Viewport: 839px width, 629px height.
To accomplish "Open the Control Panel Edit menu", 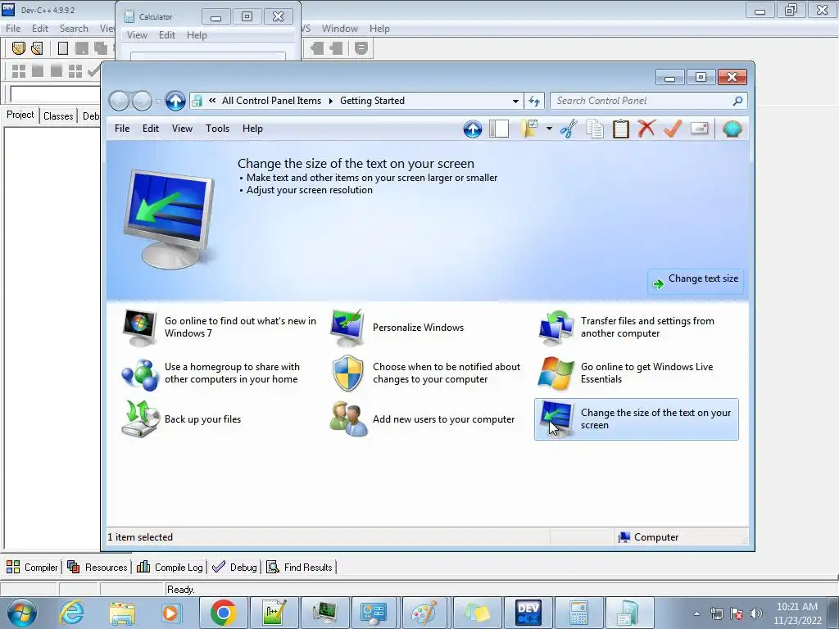I will point(151,129).
